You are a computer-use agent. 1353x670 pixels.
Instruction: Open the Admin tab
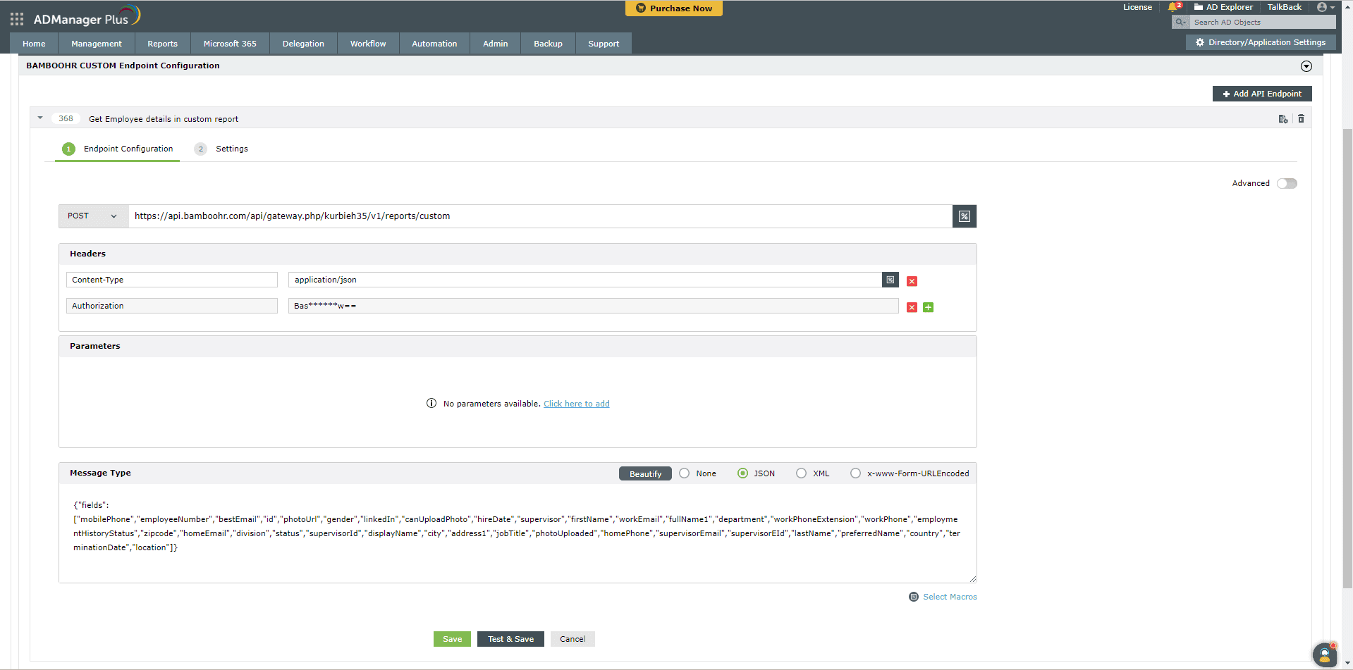496,44
